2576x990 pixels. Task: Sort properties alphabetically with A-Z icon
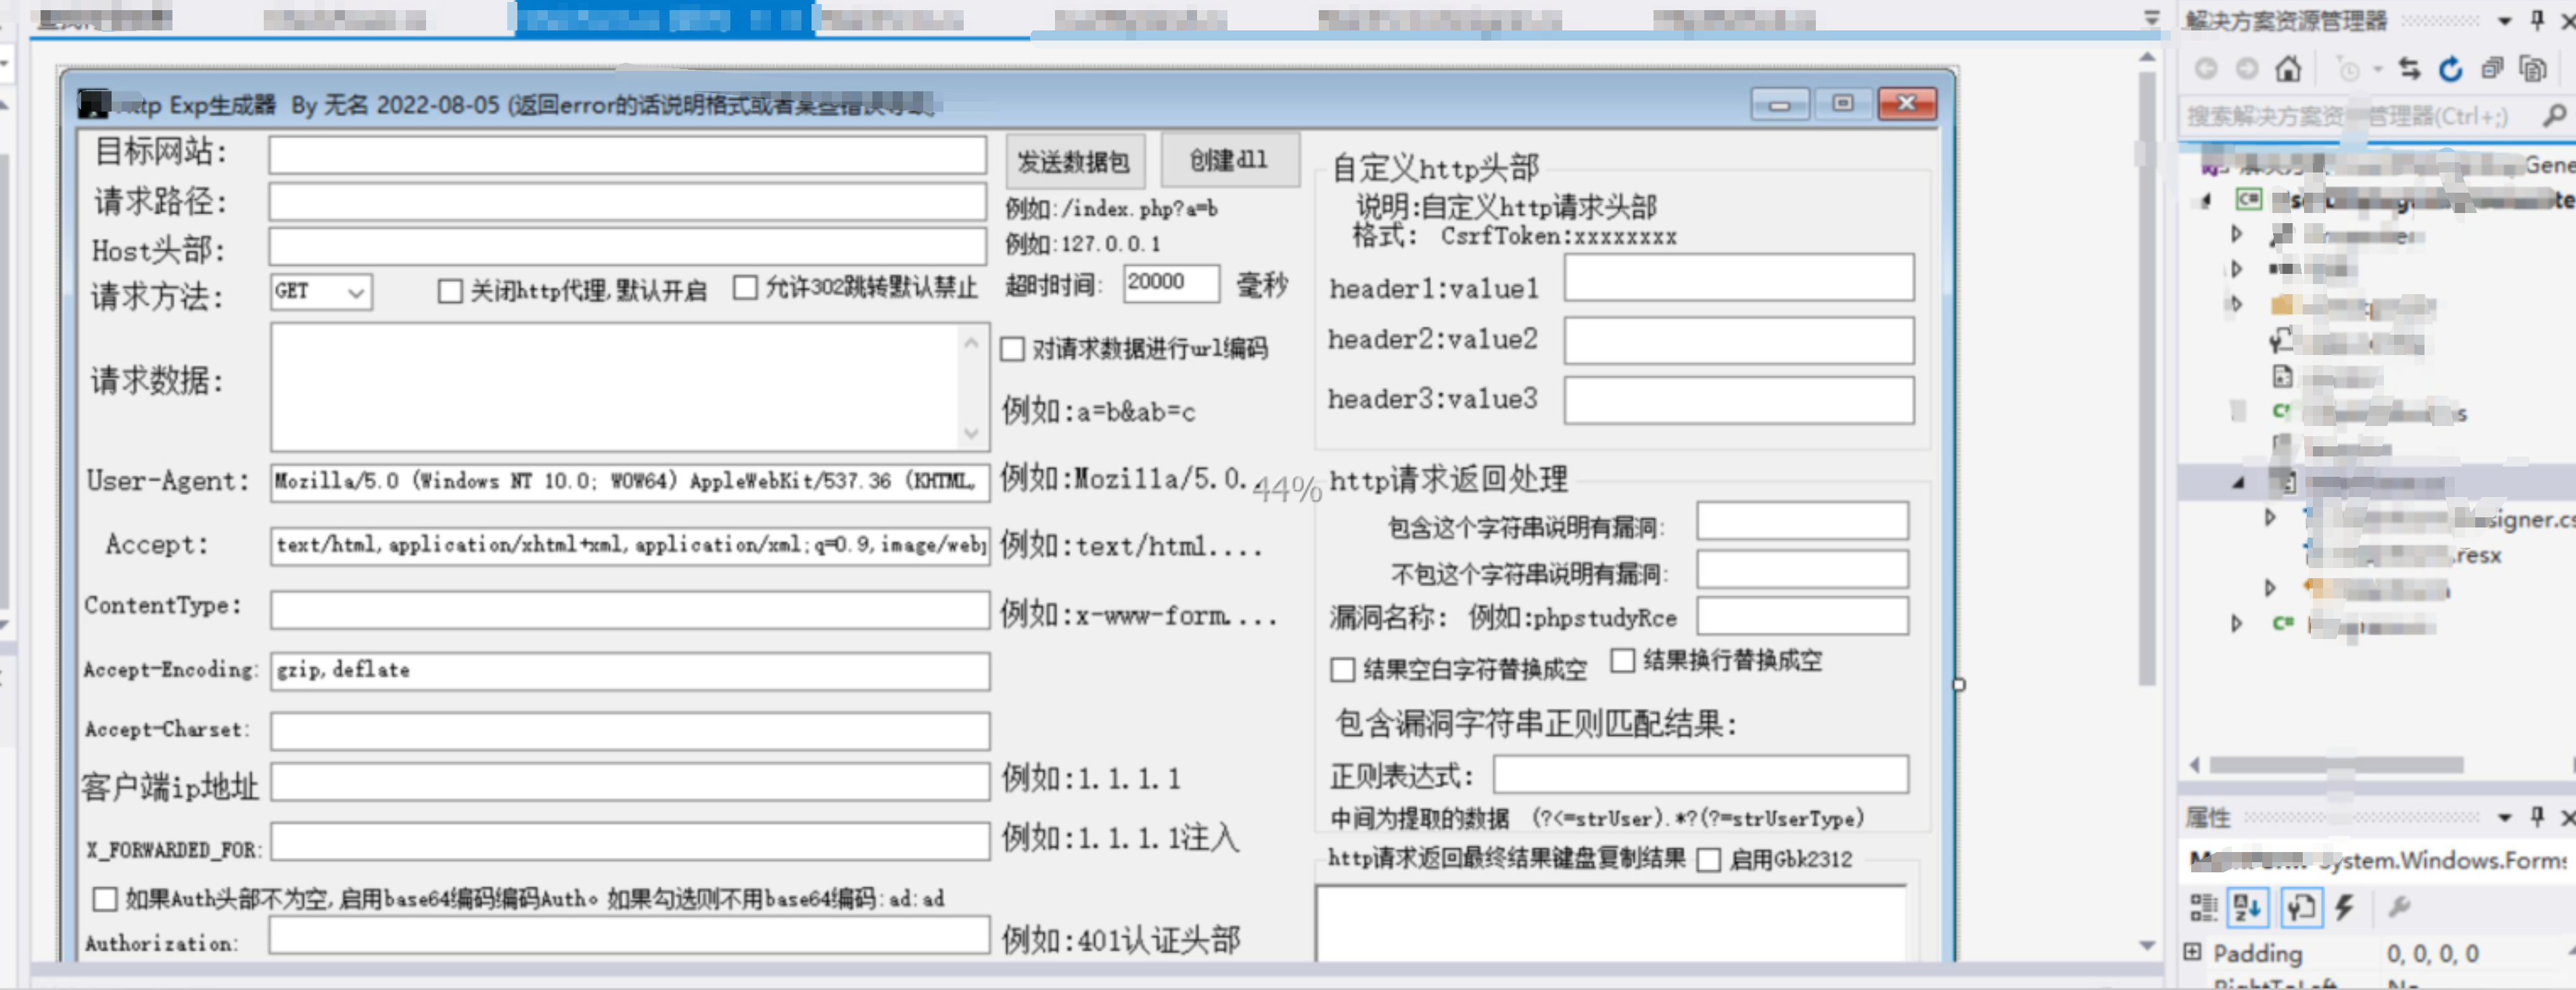click(2247, 907)
